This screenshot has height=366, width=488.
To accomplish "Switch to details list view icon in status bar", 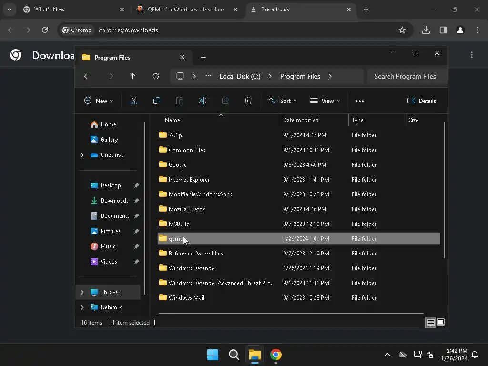I will coord(430,323).
